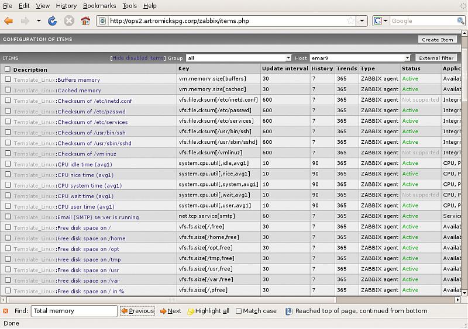The image size is (468, 329).
Task: Click the Stop loading icon
Action: coord(69,21)
